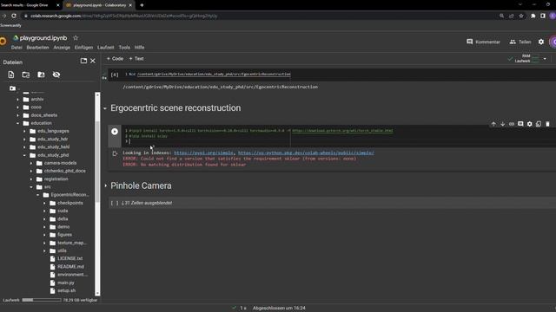The height and width of the screenshot is (312, 556).
Task: Open browser extensions puzzle icon
Action: pyautogui.click(x=533, y=16)
